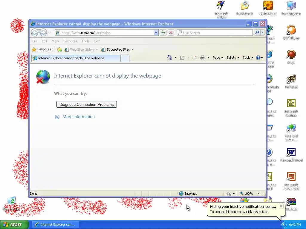Select the Recycle Bin desktop icon
This screenshot has height=229, width=306.
[x=12, y=204]
